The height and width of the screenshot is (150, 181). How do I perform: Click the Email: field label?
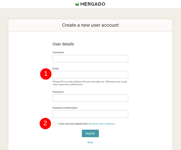click(x=56, y=69)
